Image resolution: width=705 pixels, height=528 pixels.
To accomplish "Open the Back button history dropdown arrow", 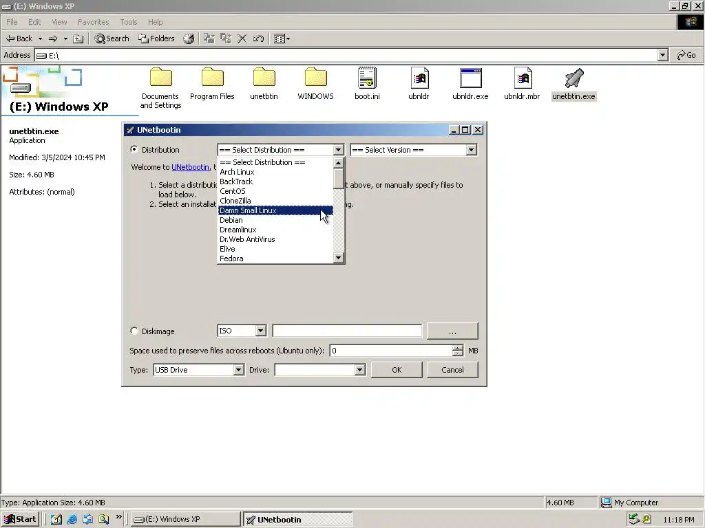I will [x=40, y=38].
